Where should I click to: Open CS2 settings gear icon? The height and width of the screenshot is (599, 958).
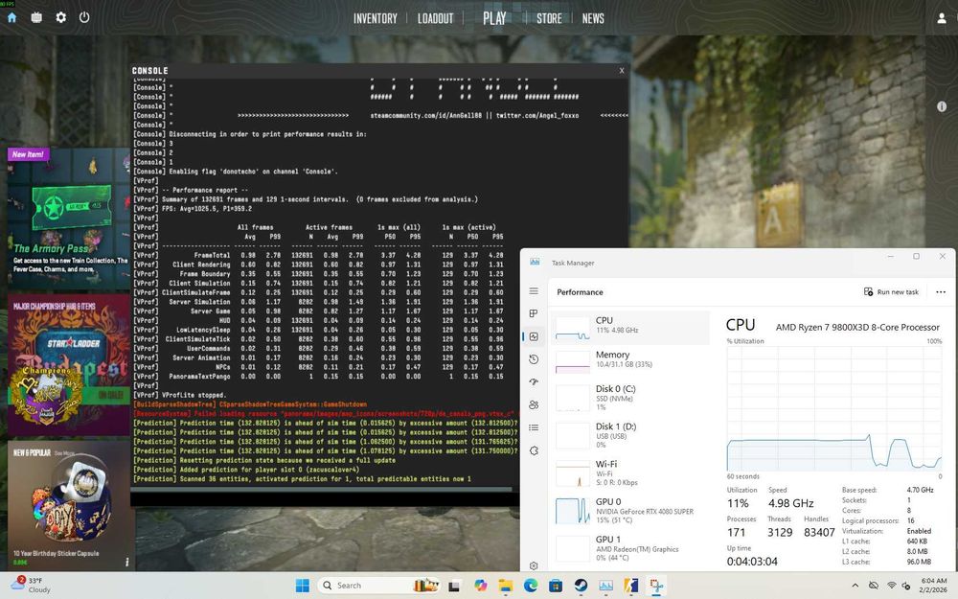[x=61, y=17]
